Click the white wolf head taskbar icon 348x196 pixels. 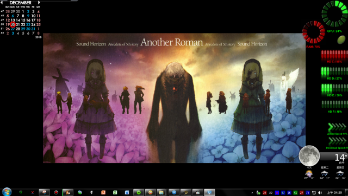pos(91,192)
